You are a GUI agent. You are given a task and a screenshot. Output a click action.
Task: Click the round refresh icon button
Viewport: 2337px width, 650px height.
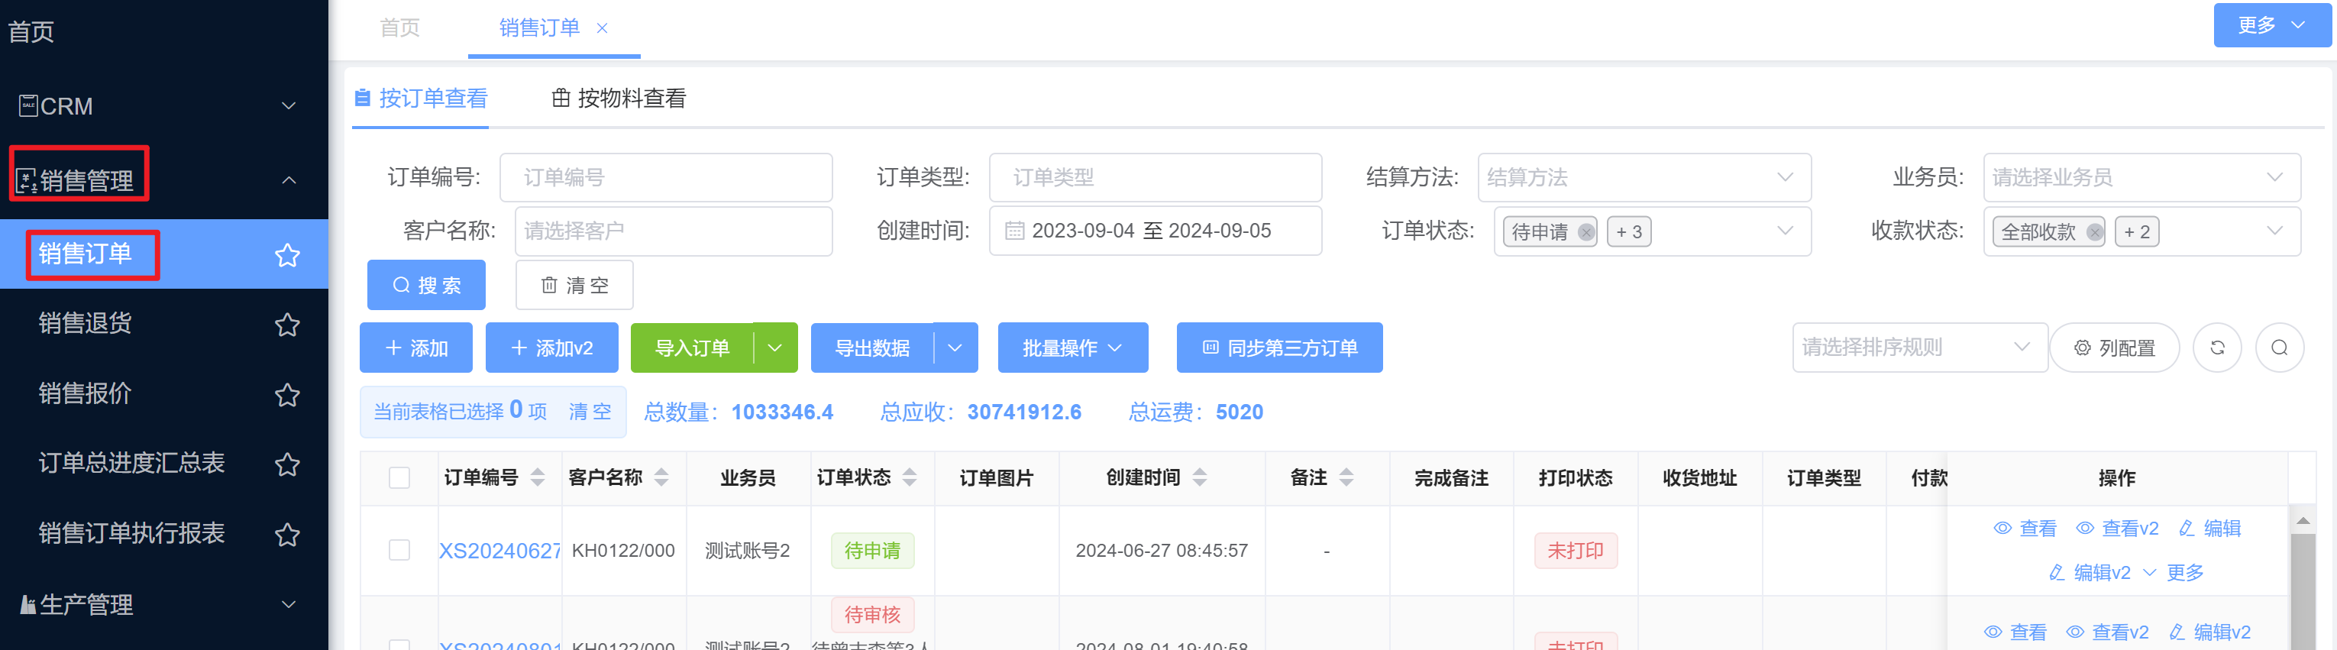(2217, 348)
